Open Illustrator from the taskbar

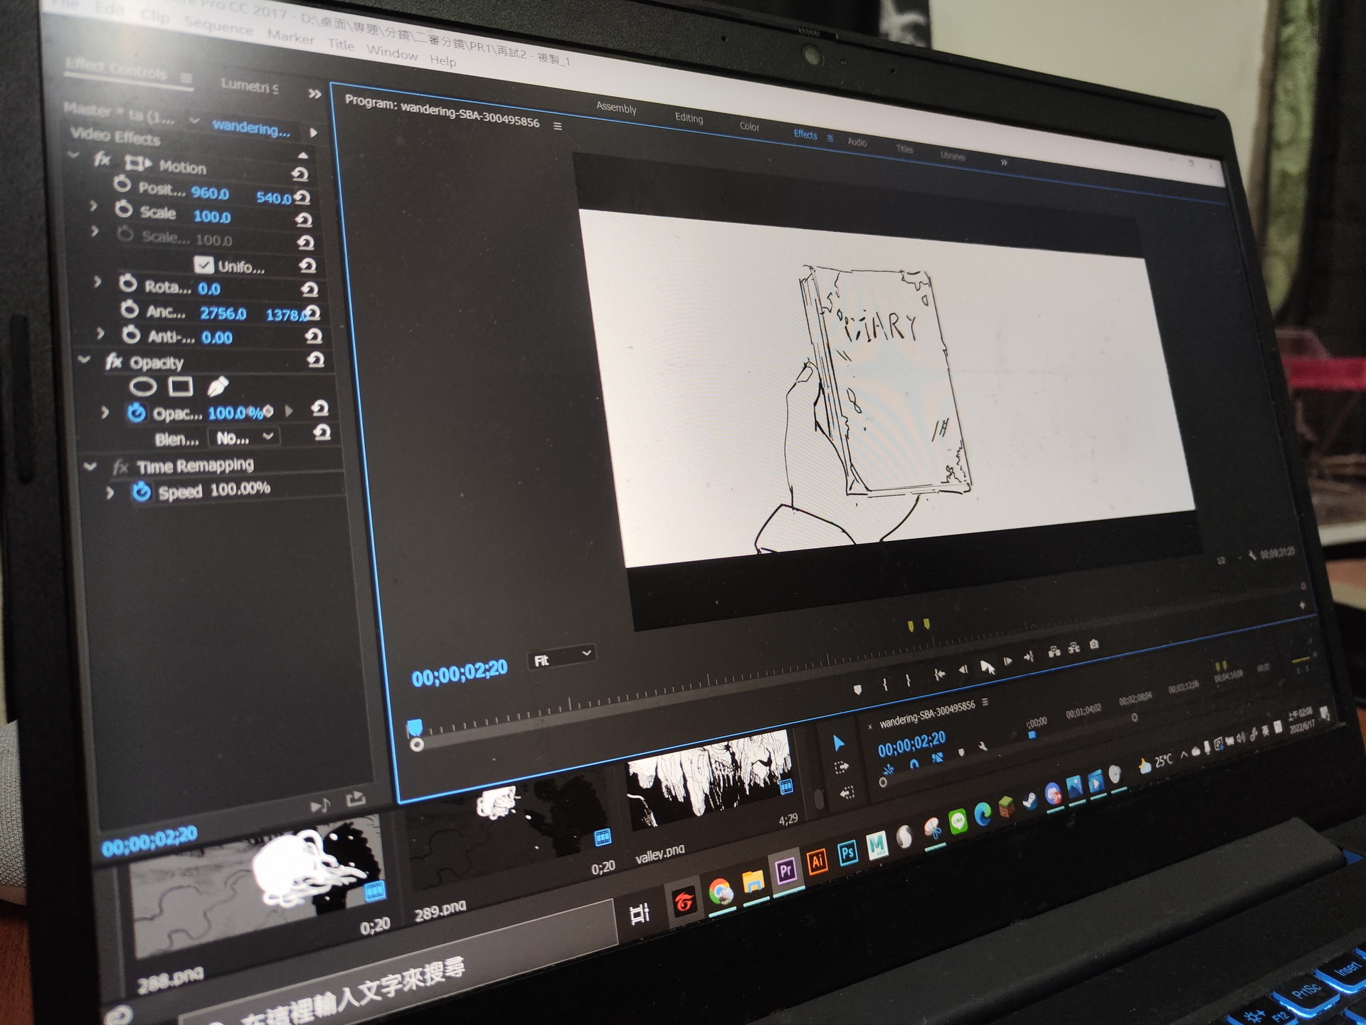tap(817, 861)
